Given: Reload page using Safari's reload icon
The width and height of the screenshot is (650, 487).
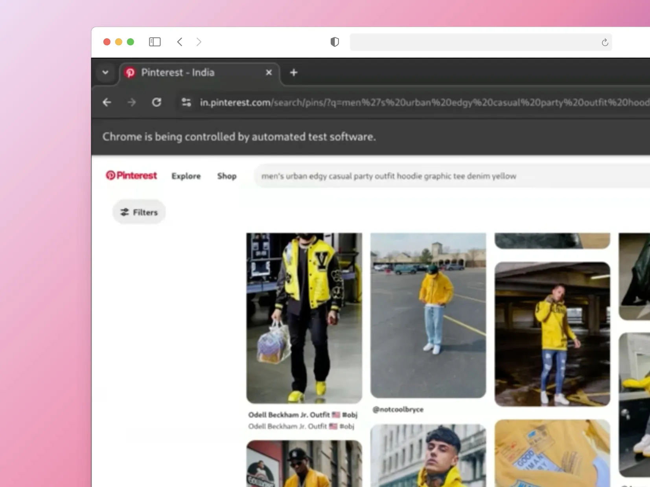Looking at the screenshot, I should click(605, 42).
